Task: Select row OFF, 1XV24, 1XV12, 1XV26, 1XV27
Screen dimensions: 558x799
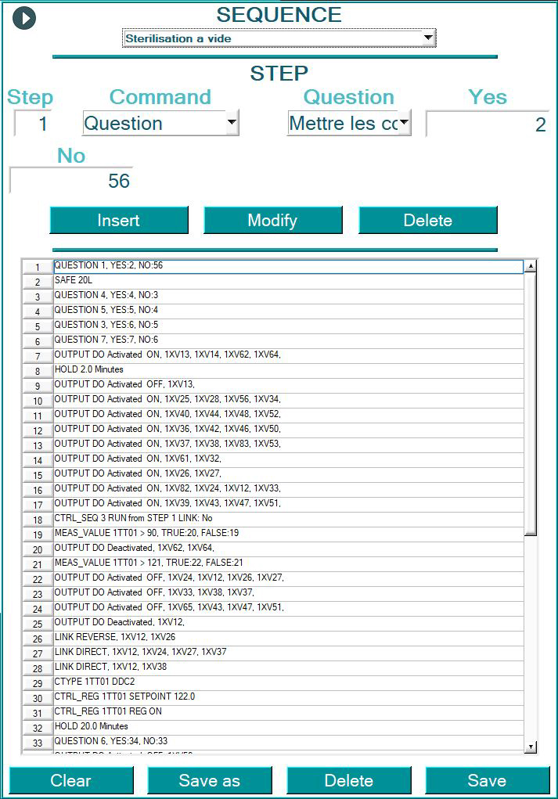Action: click(x=289, y=579)
